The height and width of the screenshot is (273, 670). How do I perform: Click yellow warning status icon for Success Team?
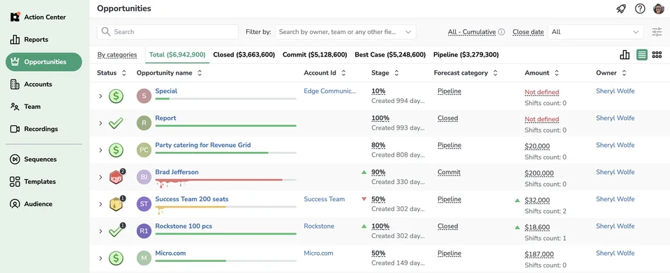coord(117,204)
